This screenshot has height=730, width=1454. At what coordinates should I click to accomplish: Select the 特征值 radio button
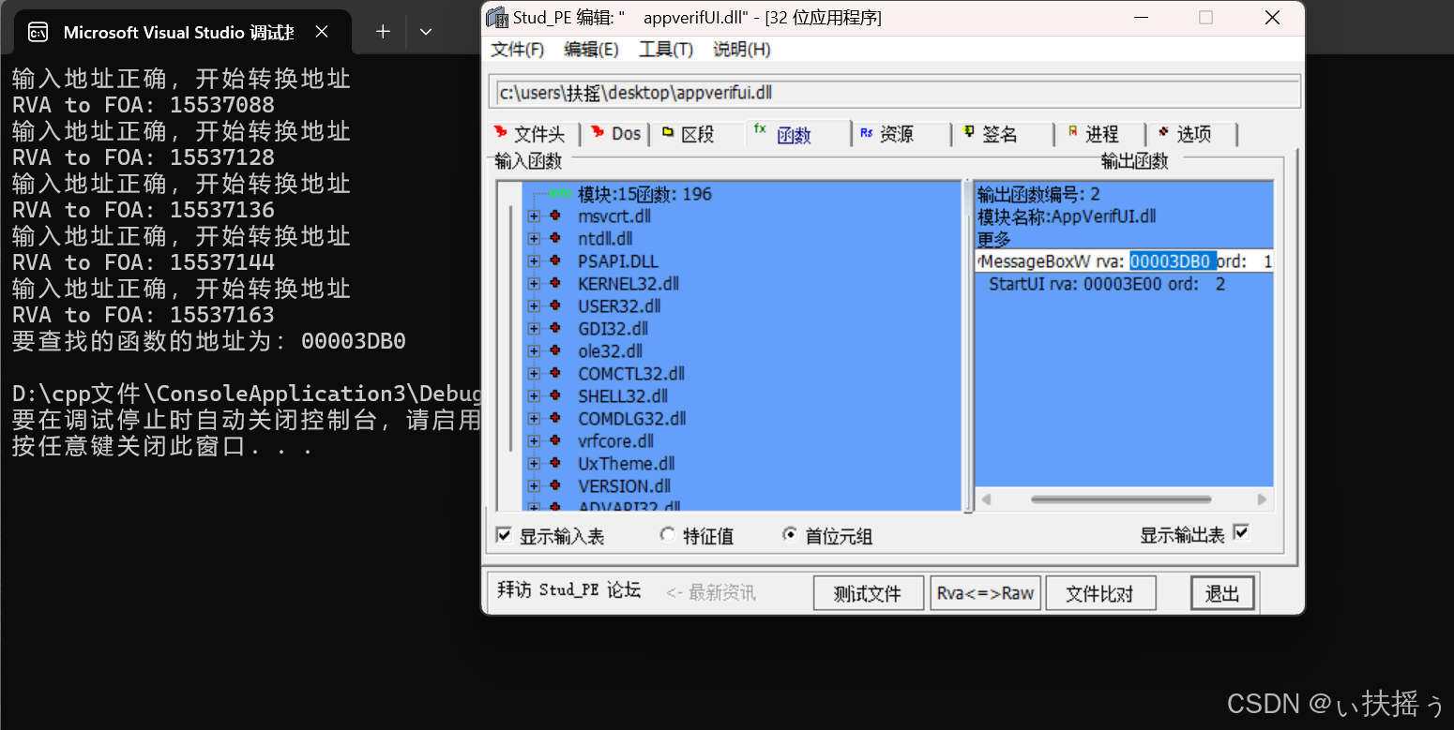pos(668,534)
